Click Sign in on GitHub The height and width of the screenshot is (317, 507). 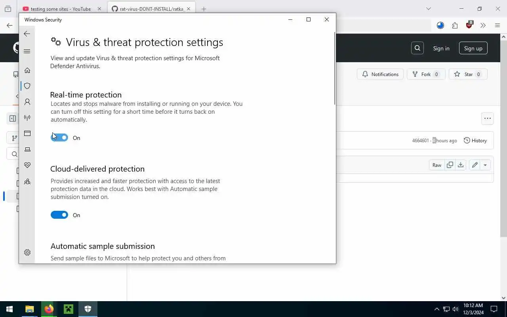click(x=441, y=48)
